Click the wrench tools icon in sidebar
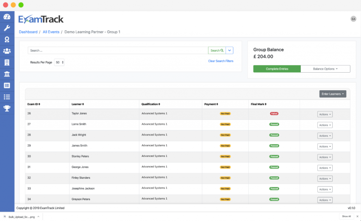This screenshot has height=221, width=361. tap(7, 28)
